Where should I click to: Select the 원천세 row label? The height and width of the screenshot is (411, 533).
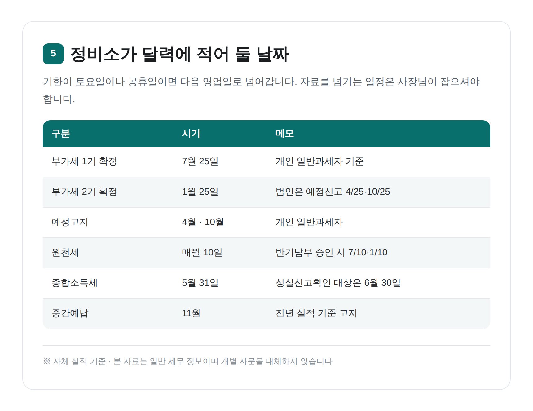click(x=65, y=253)
